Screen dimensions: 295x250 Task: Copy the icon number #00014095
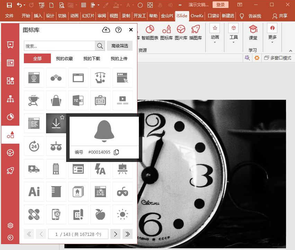click(116, 152)
